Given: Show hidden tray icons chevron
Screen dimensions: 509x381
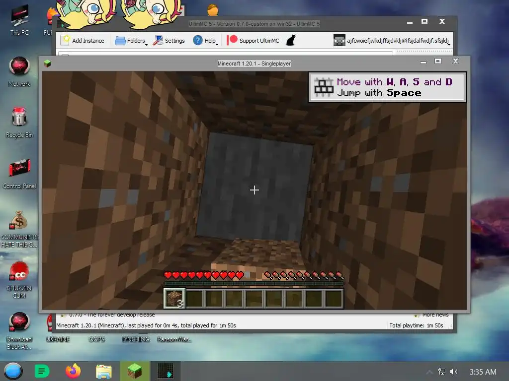Looking at the screenshot, I should click(429, 372).
